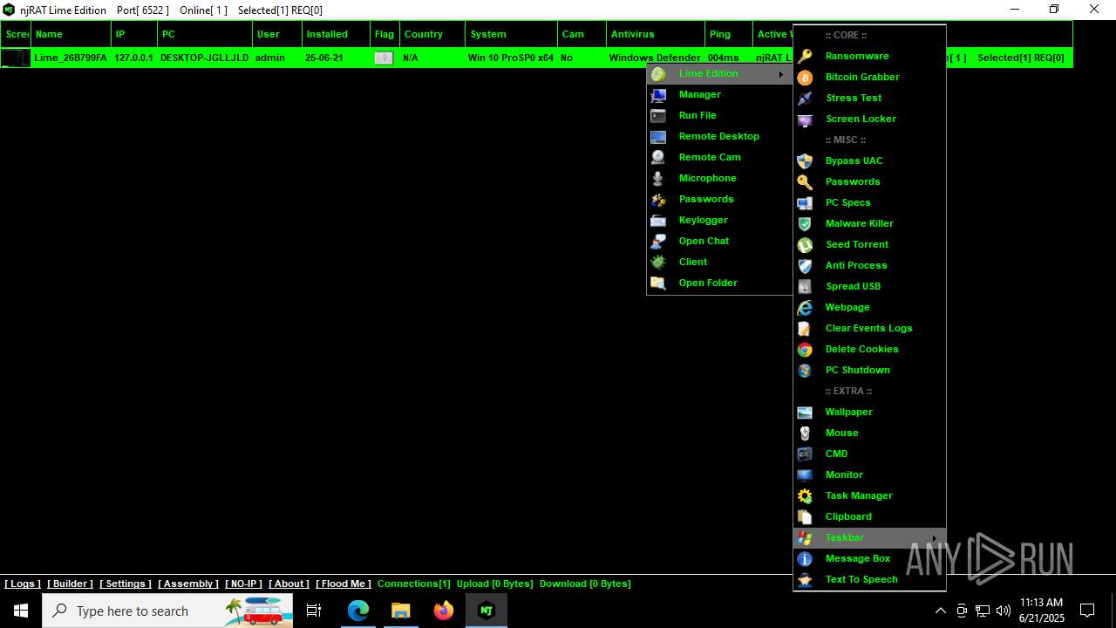Expand the Taskbar submenu entry

coord(869,537)
